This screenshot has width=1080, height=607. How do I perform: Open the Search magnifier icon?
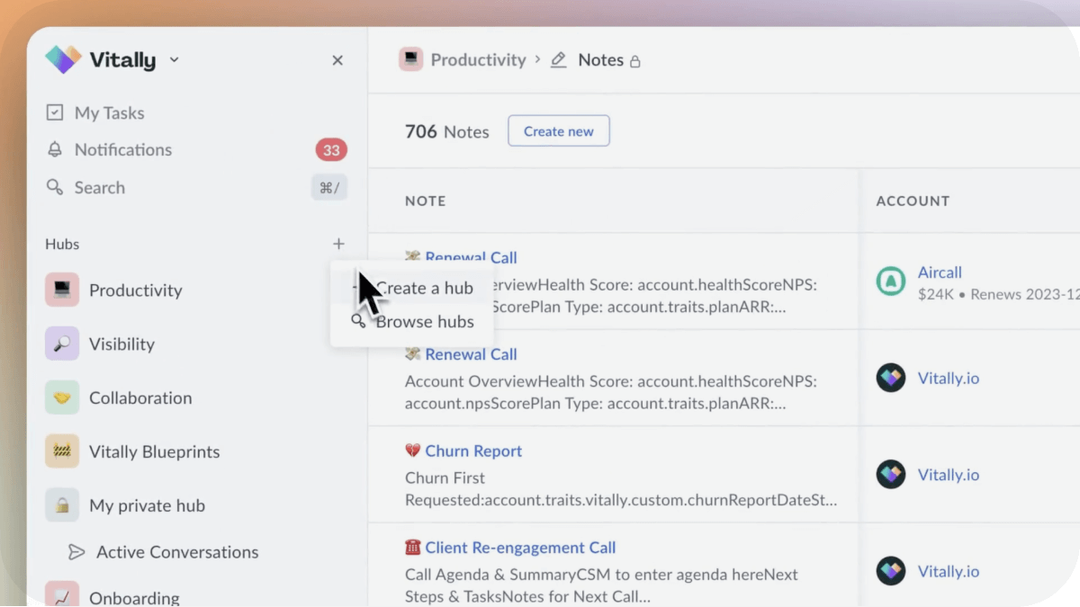pos(56,187)
